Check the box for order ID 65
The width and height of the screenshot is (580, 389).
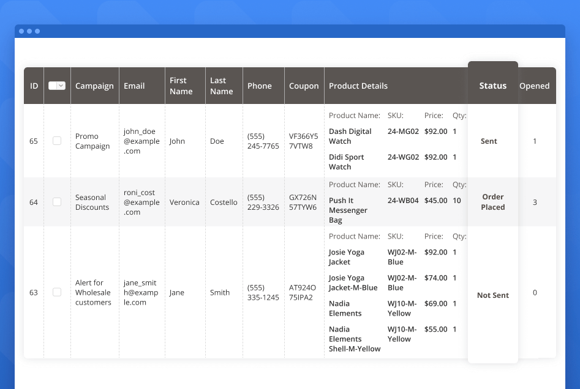pos(57,141)
